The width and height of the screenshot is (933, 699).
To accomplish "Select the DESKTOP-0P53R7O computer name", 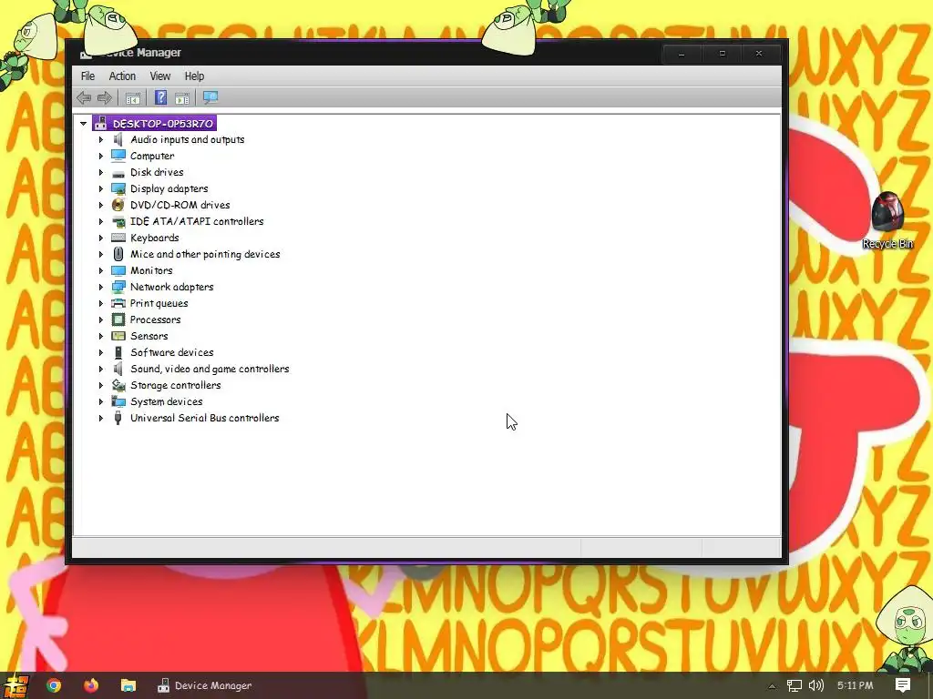I will coord(162,124).
